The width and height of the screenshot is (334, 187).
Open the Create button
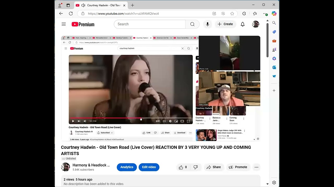coord(225,24)
